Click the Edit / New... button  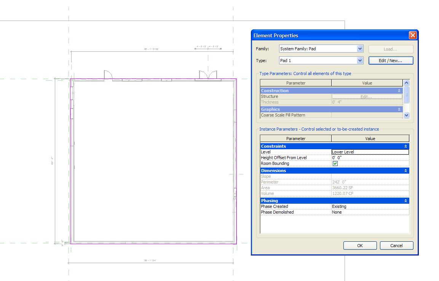click(x=391, y=61)
